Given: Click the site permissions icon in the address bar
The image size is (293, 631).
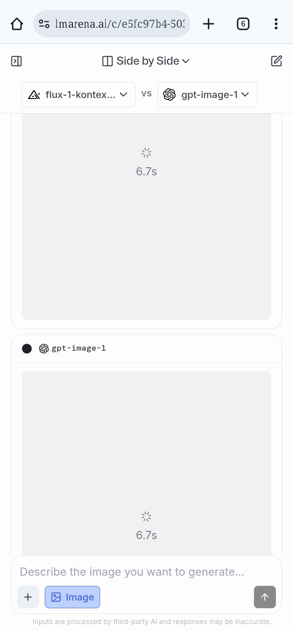Looking at the screenshot, I should [x=45, y=24].
